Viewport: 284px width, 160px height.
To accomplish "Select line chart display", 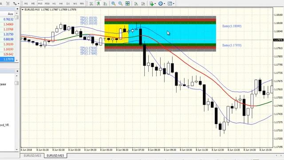I will tap(105, 4).
